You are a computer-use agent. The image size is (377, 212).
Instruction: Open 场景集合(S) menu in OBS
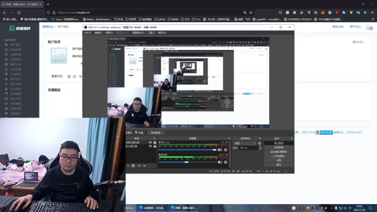pyautogui.click(x=138, y=33)
